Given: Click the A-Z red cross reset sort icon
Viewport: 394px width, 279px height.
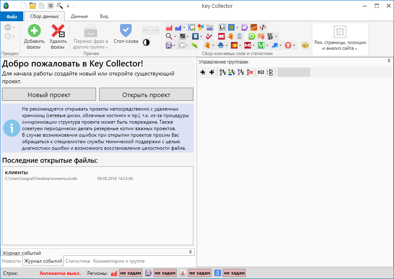Looking at the screenshot, I should coord(249,73).
